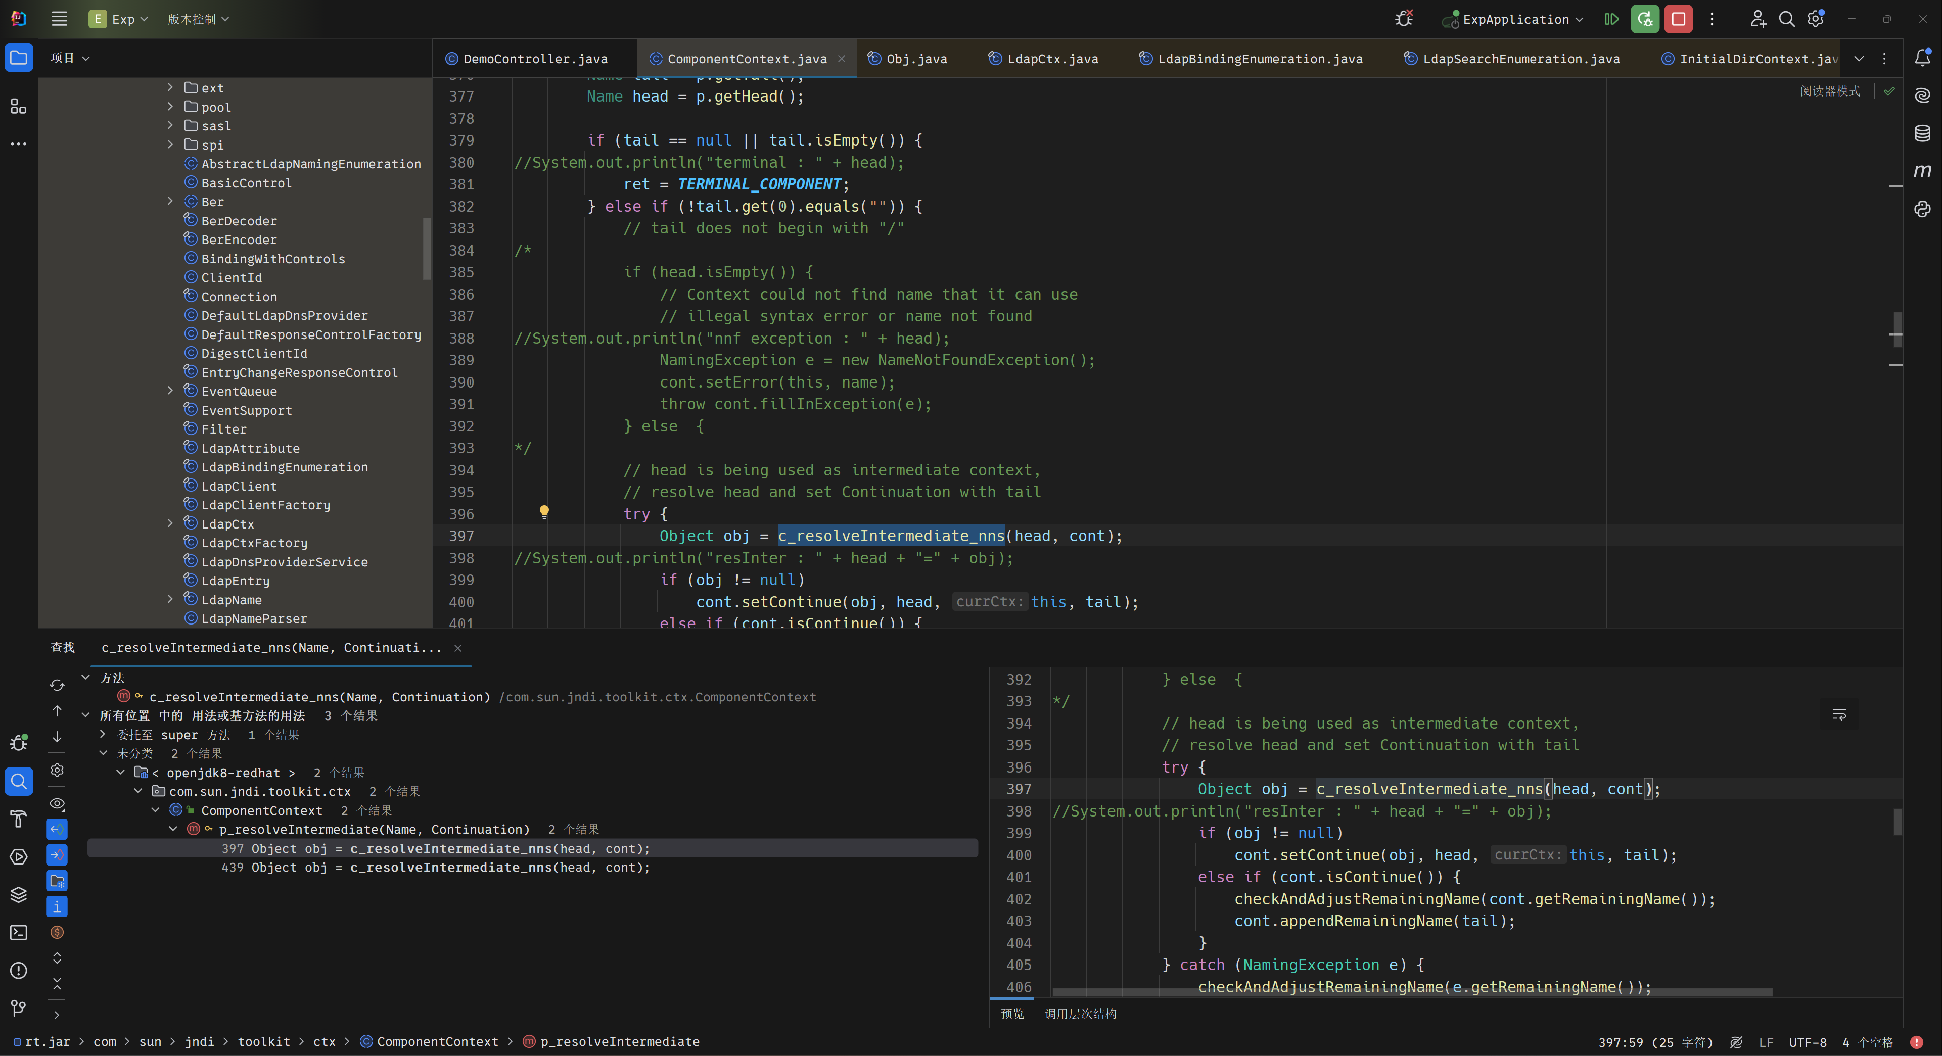The height and width of the screenshot is (1056, 1942).
Task: Click the yellow light bulb intention icon
Action: tap(543, 512)
